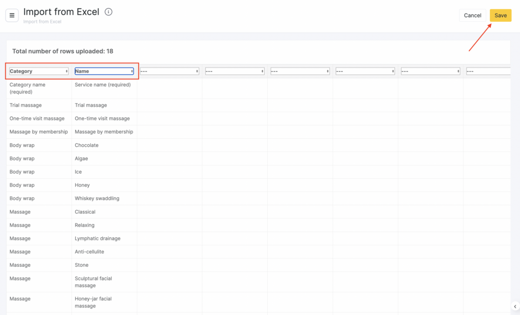This screenshot has height=315, width=520.
Task: Open the seventh column's mapping dropdown
Action: coord(430,71)
